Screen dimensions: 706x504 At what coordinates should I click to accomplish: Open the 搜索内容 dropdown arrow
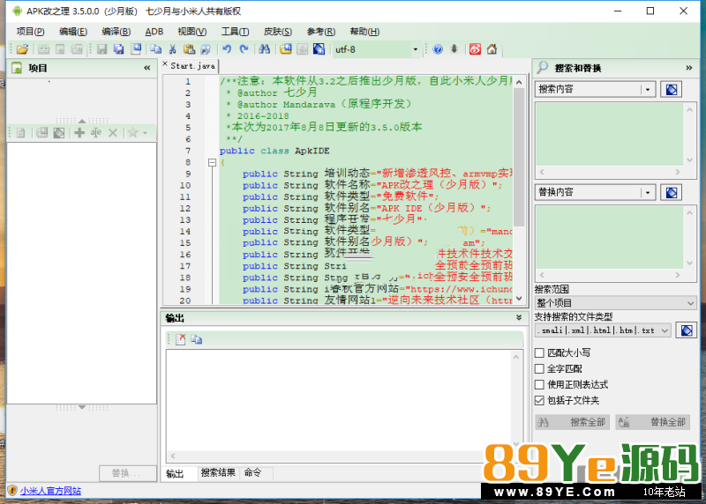click(648, 90)
